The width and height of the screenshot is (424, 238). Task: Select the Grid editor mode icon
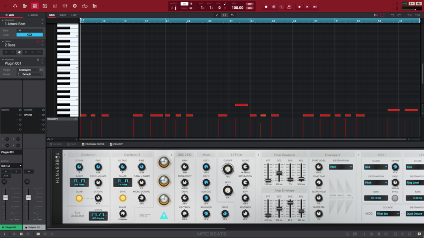pos(35,6)
